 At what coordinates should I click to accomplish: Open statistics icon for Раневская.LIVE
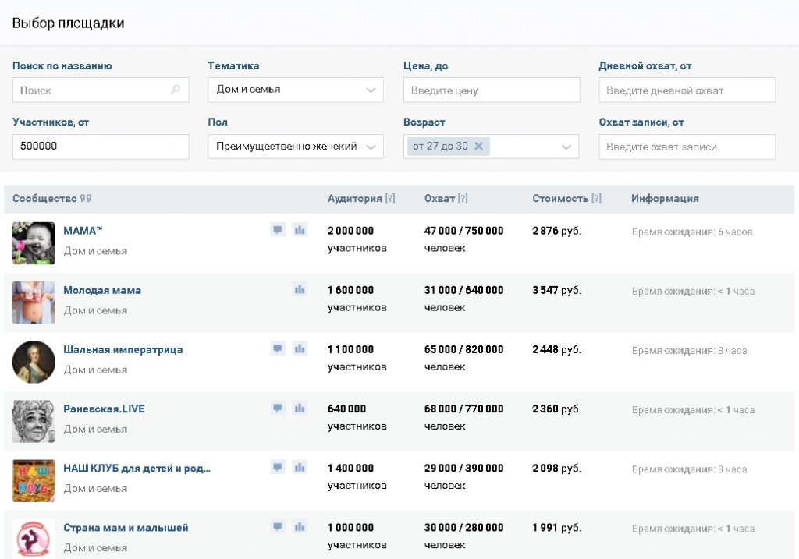pos(300,409)
